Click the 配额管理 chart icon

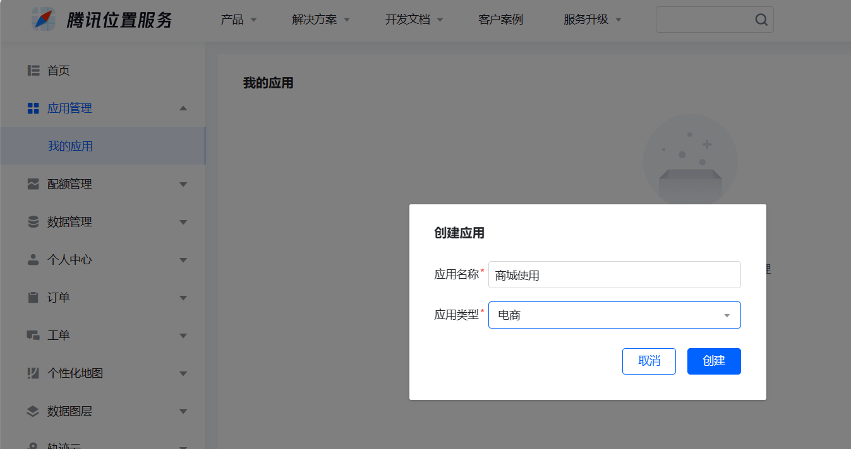tap(33, 184)
